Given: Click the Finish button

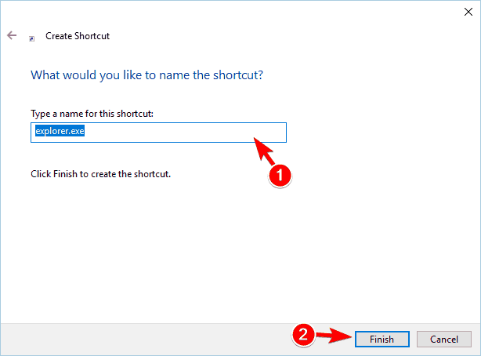Looking at the screenshot, I should click(382, 339).
